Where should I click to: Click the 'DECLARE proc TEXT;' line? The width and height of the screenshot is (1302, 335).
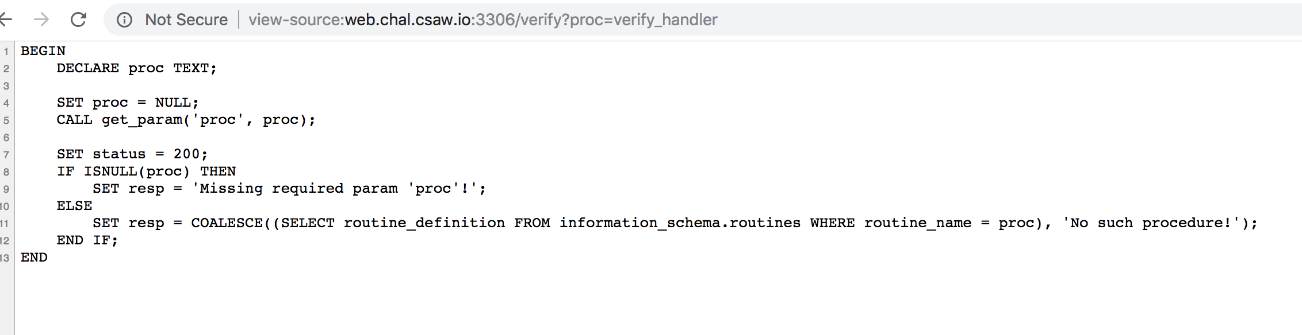pyautogui.click(x=136, y=68)
